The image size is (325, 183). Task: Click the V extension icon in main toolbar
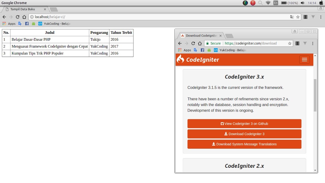click(313, 17)
